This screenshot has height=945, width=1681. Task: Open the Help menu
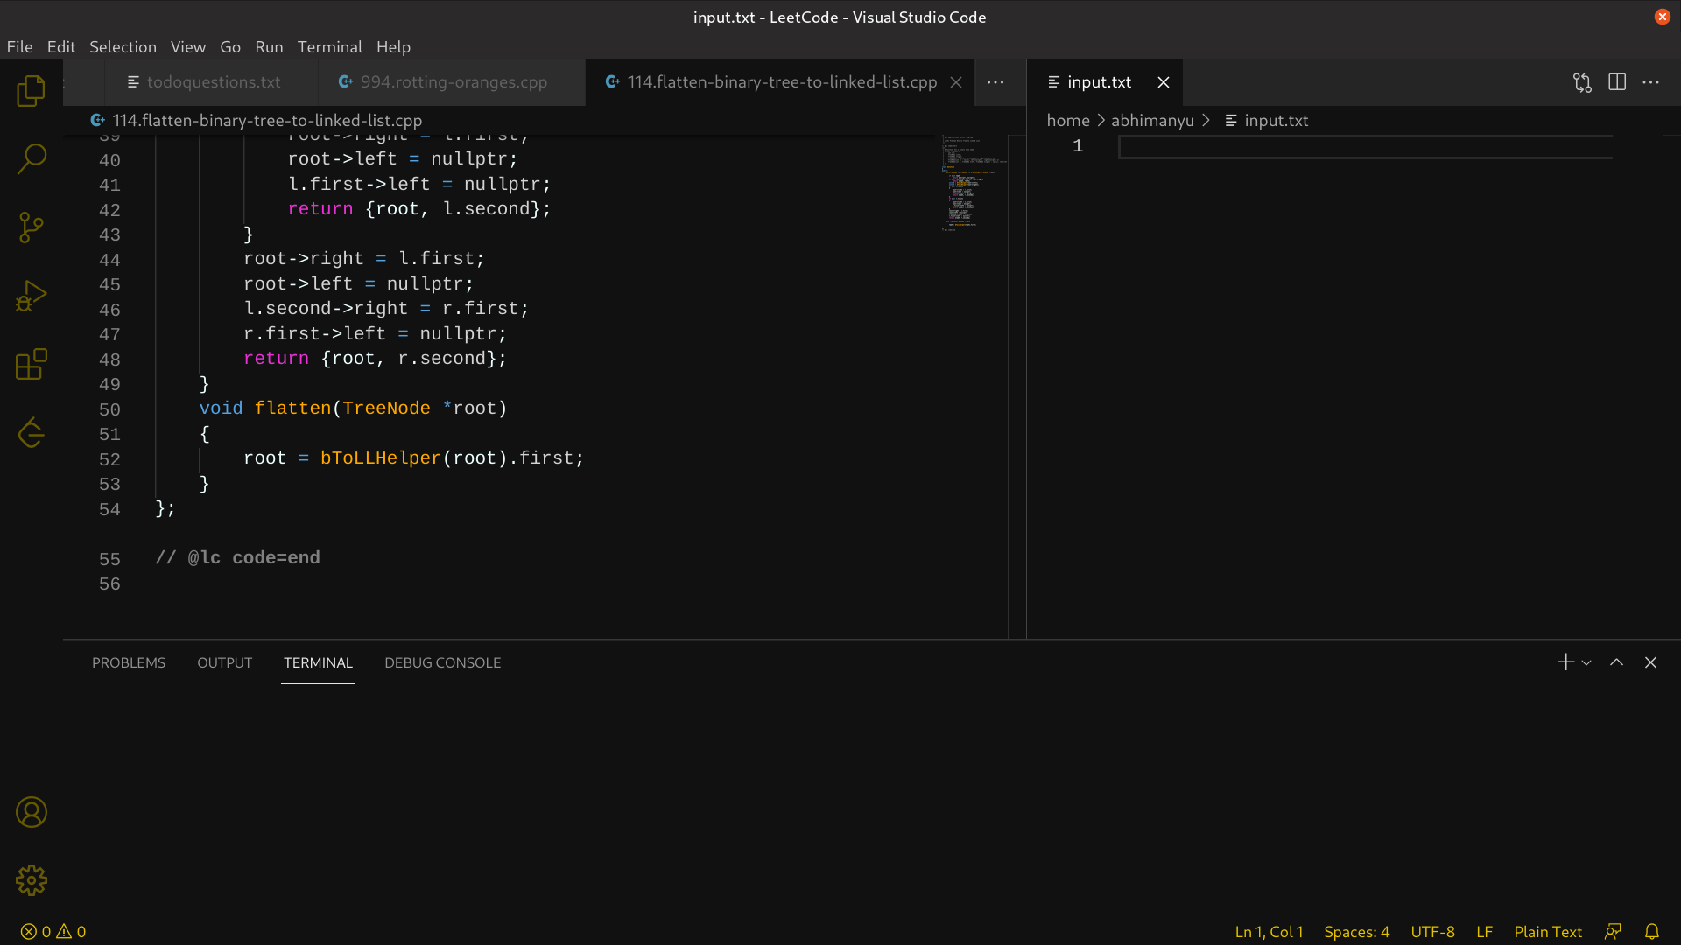coord(393,47)
